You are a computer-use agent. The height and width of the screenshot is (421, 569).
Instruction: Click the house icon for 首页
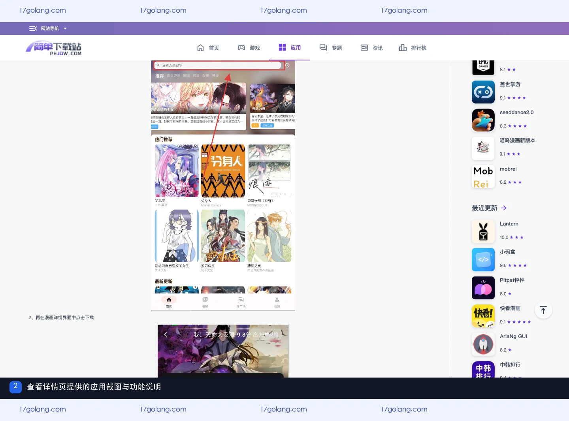[x=201, y=48]
